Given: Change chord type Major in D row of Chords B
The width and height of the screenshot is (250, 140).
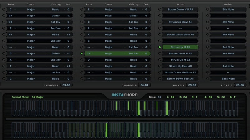Looking at the screenshot, I should coord(108,60).
